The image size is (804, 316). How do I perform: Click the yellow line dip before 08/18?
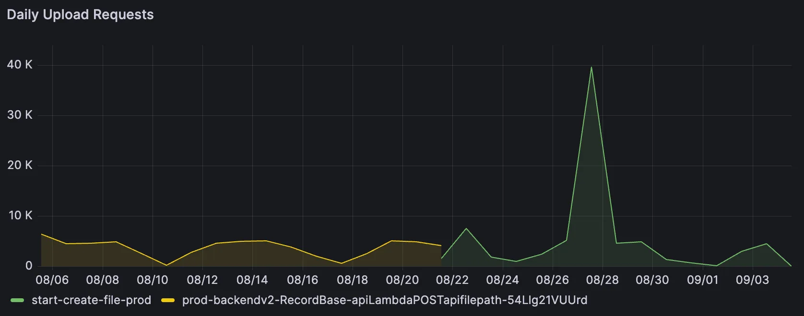341,263
